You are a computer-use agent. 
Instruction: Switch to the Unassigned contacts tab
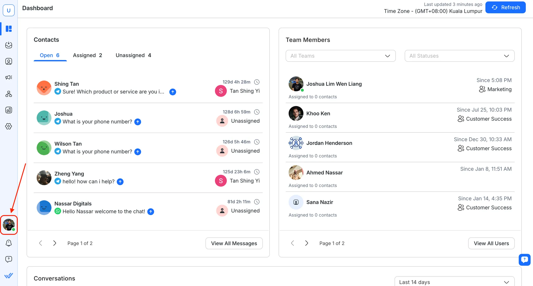coord(133,55)
